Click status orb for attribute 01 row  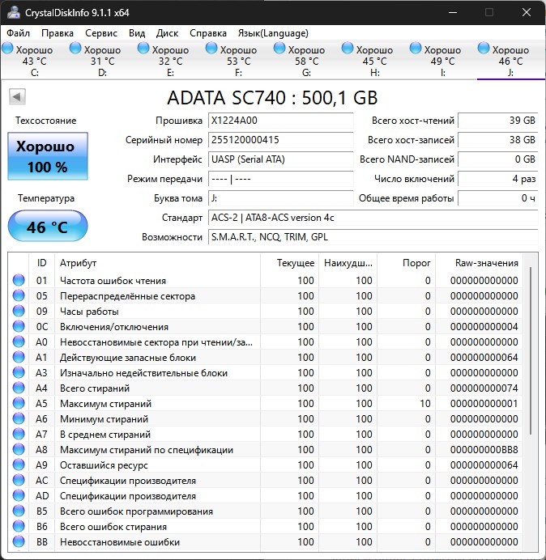click(19, 280)
